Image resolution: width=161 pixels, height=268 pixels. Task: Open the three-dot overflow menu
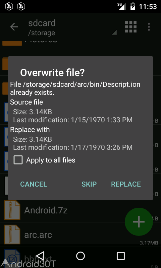pyautogui.click(x=149, y=27)
